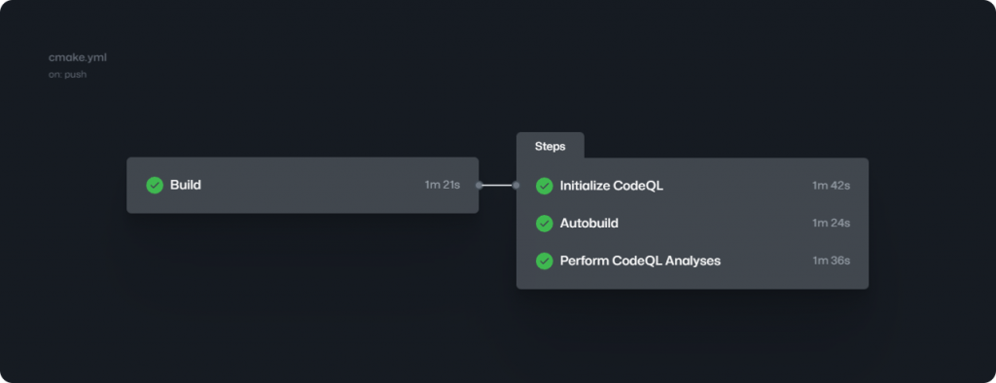The height and width of the screenshot is (383, 996).
Task: Click the 1m 24s duration for Autobuild
Action: [x=831, y=224]
